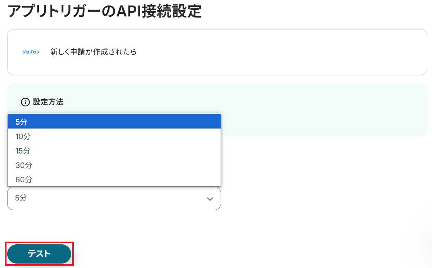Click blank area right of the 60分 option

tap(137, 179)
